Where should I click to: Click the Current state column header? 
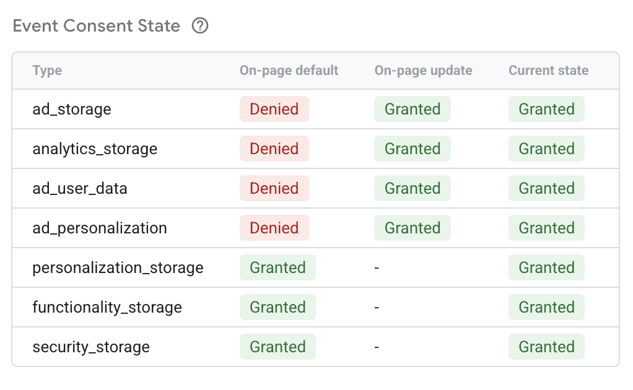(x=548, y=71)
